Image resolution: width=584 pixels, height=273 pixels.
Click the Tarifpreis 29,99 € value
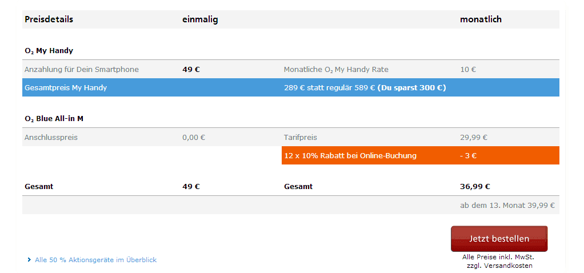[474, 138]
